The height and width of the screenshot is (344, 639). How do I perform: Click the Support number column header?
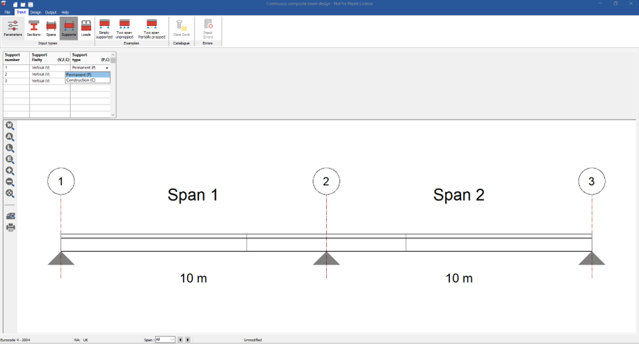[x=16, y=57]
